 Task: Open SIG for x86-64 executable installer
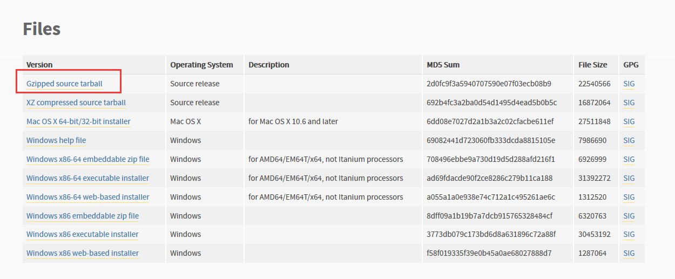[x=629, y=178]
